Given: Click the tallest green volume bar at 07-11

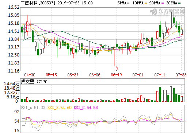Looking at the screenshot, I should [160, 94].
